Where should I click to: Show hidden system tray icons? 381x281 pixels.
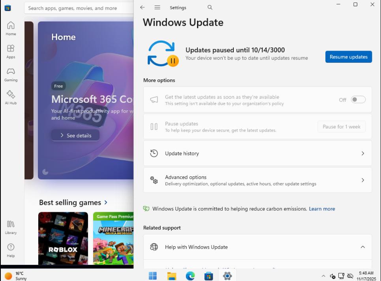point(323,276)
